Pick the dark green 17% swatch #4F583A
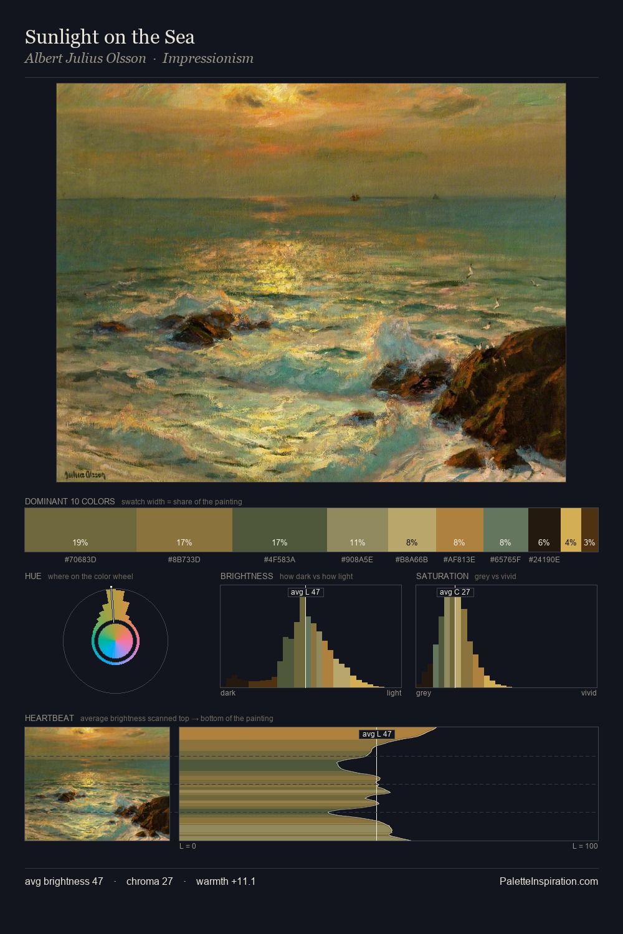This screenshot has width=623, height=934. [280, 530]
